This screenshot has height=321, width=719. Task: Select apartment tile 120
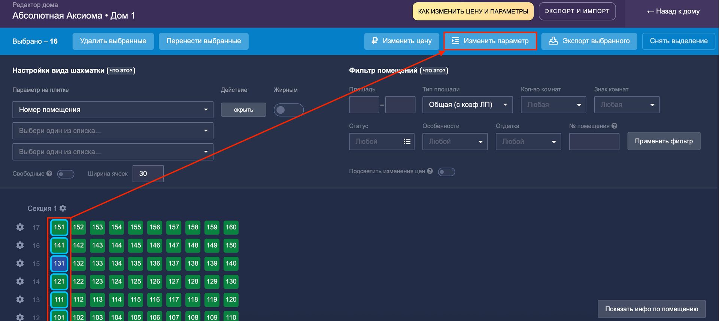pyautogui.click(x=231, y=299)
